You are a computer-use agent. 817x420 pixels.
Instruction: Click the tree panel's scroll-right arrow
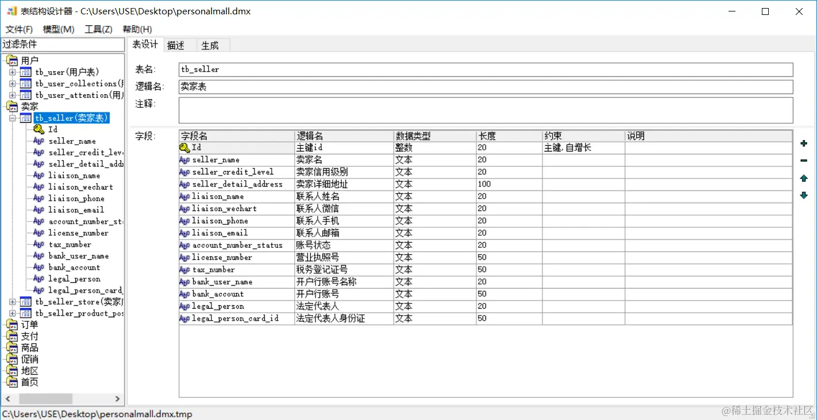coord(118,399)
